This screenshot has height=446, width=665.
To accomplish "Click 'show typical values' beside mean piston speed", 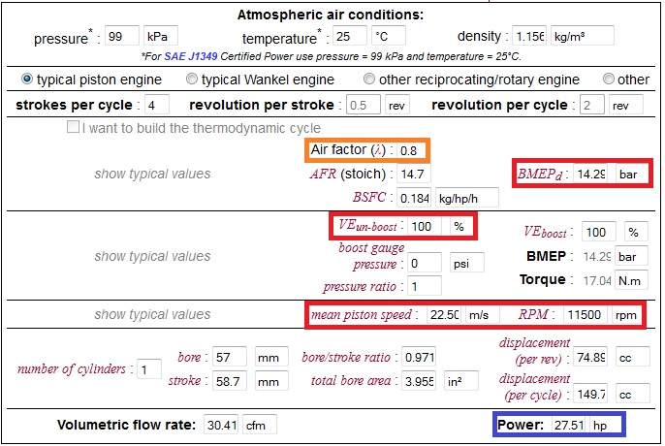I will coord(152,314).
